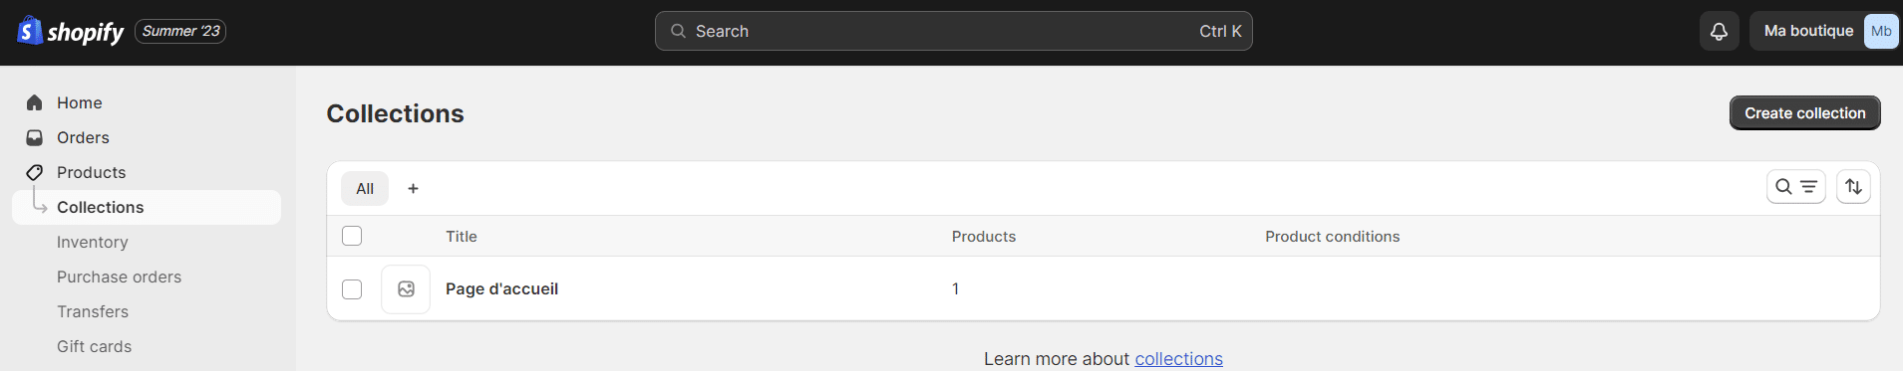Viewport: 1903px width, 371px height.
Task: Click the Orders inbox icon
Action: tap(35, 137)
